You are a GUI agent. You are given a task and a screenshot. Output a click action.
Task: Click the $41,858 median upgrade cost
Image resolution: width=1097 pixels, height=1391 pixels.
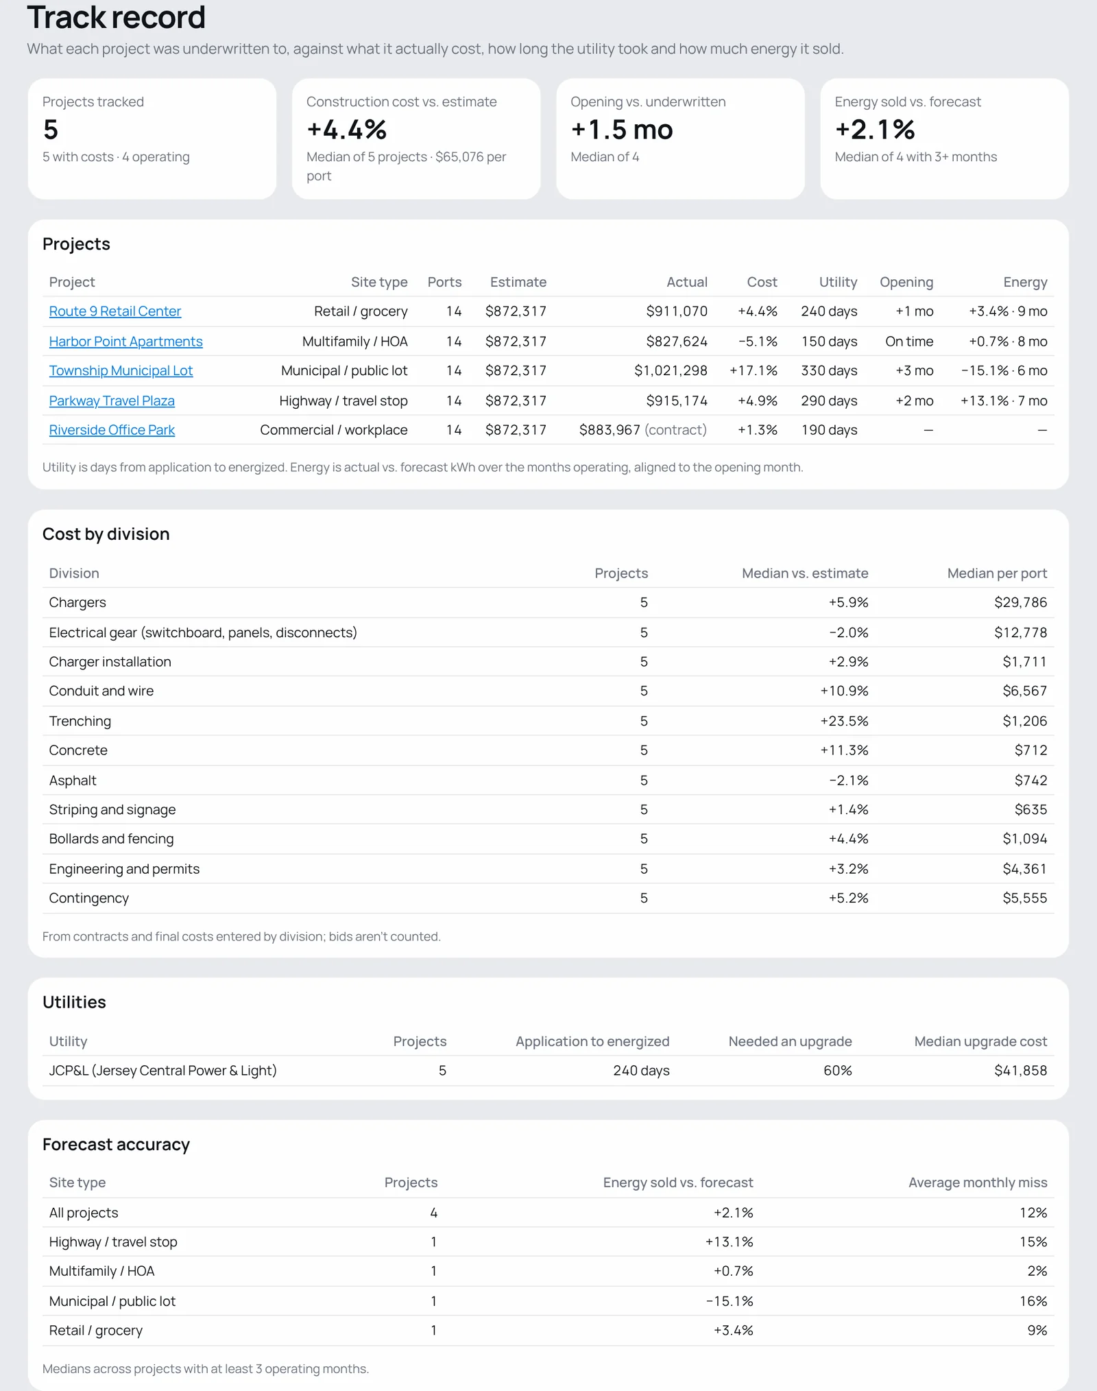1021,1071
